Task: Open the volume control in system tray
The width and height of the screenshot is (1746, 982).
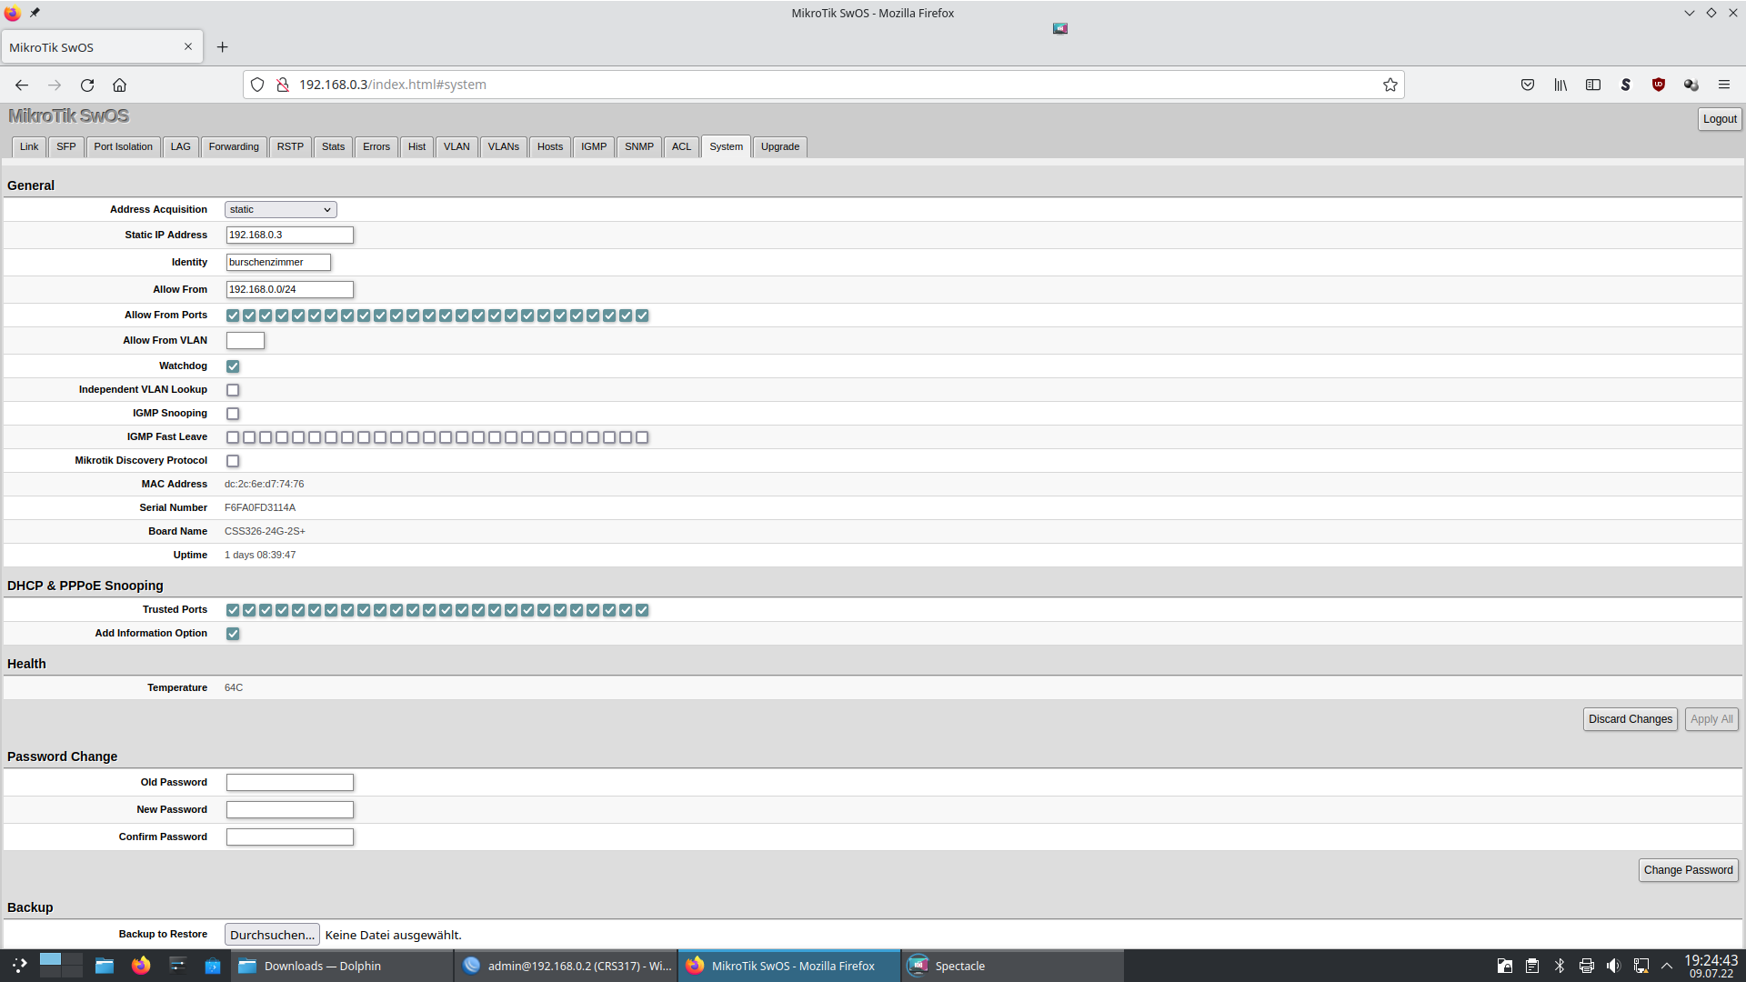Action: (1613, 966)
